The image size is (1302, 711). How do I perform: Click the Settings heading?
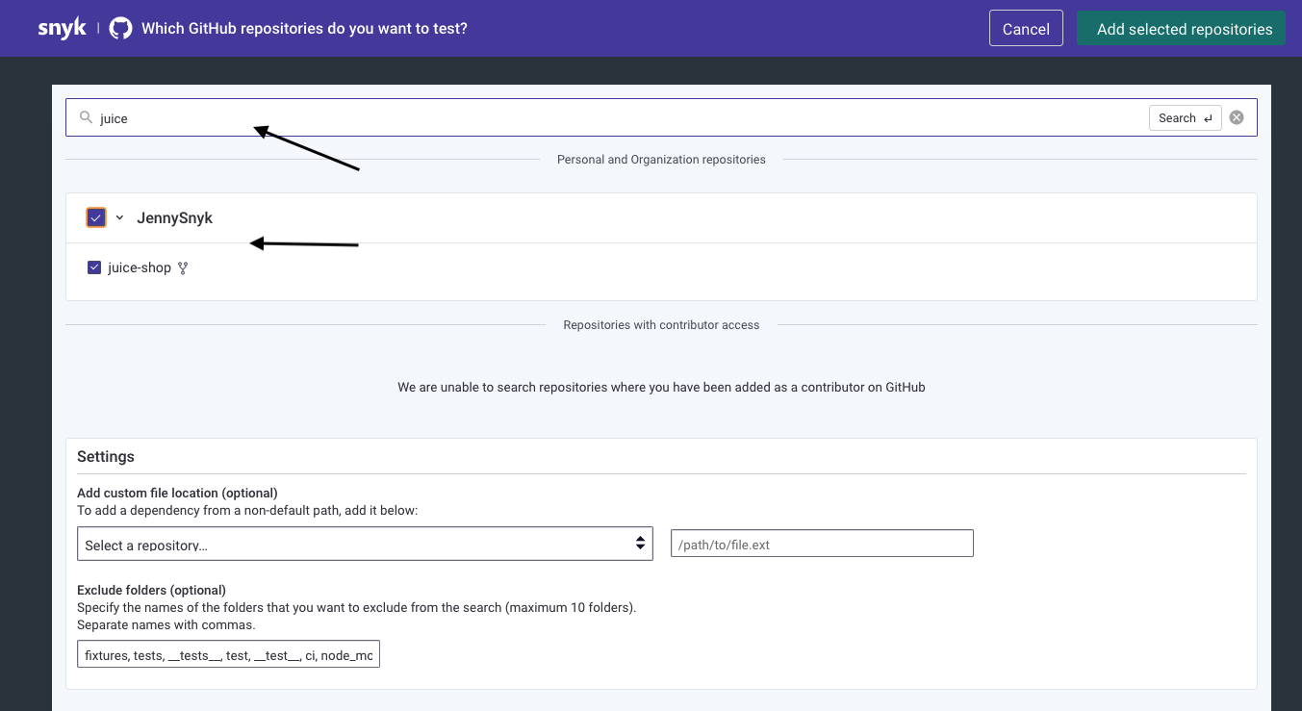[106, 456]
